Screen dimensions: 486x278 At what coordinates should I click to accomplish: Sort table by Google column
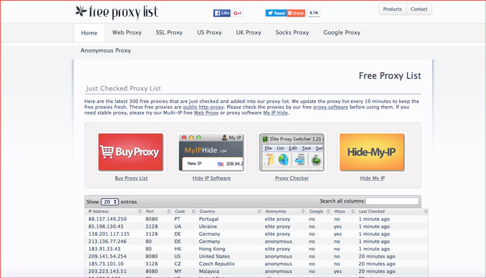[319, 212]
